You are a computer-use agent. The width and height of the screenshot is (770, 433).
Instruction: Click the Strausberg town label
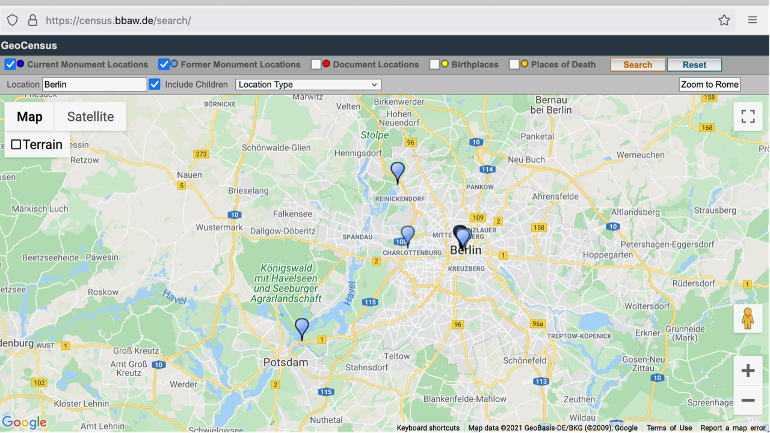(x=715, y=210)
